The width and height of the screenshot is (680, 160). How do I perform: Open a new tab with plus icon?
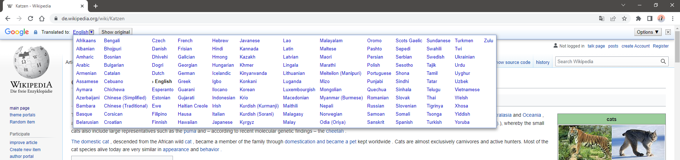(96, 6)
